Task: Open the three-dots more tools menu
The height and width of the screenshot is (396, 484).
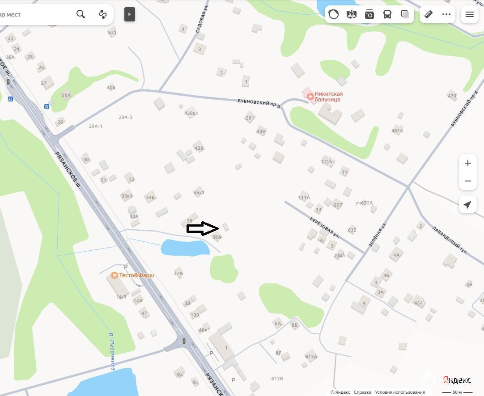Action: [446, 14]
